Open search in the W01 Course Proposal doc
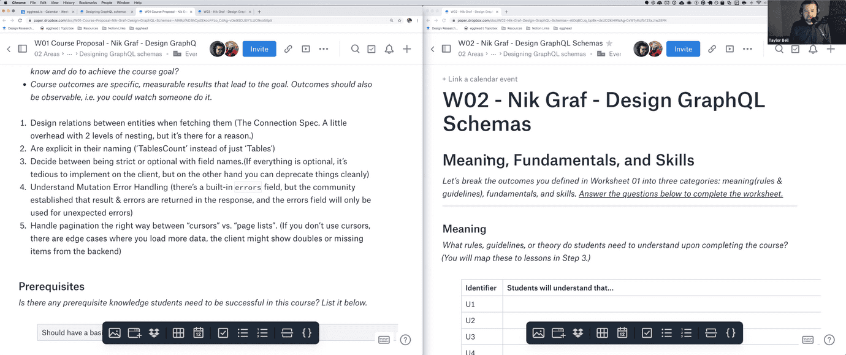 pos(355,48)
